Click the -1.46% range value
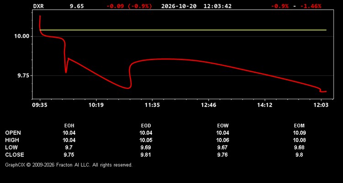The image size is (343, 183). coord(311,6)
